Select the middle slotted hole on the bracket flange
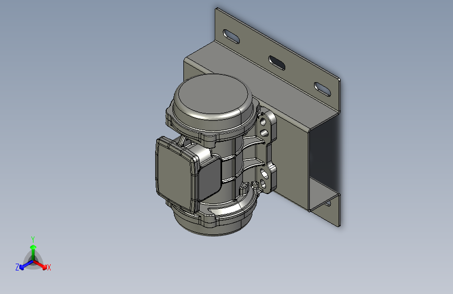This screenshot has height=294, width=453. 277,63
